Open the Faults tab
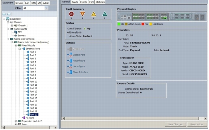Image resolution: width=209 pixels, height=130 pixels. [75, 2]
